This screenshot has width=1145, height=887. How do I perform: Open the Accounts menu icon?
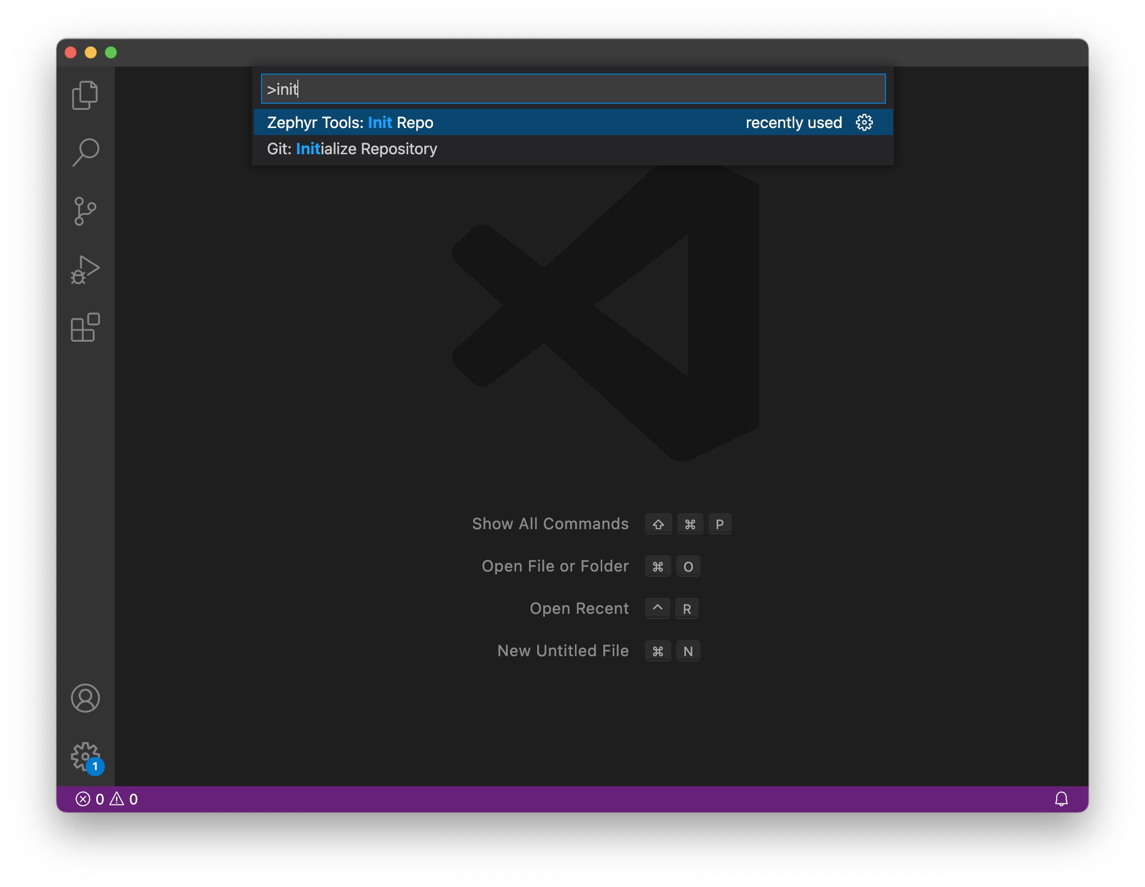click(x=85, y=698)
